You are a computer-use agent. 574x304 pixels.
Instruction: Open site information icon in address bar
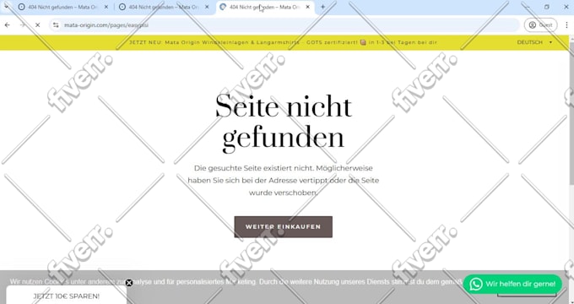pyautogui.click(x=56, y=24)
